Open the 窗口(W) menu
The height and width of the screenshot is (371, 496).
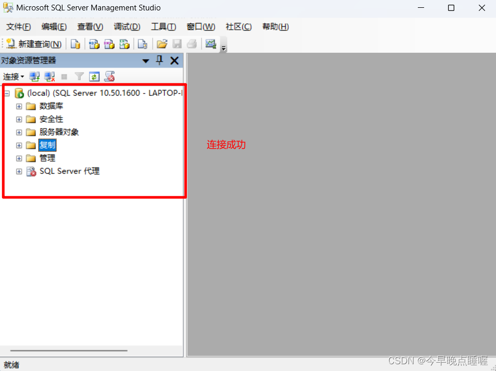(x=201, y=27)
